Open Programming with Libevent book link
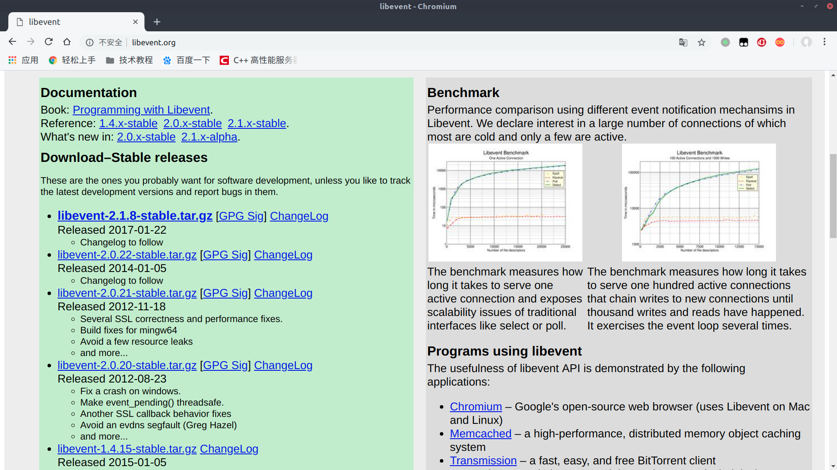This screenshot has height=470, width=837. 141,110
